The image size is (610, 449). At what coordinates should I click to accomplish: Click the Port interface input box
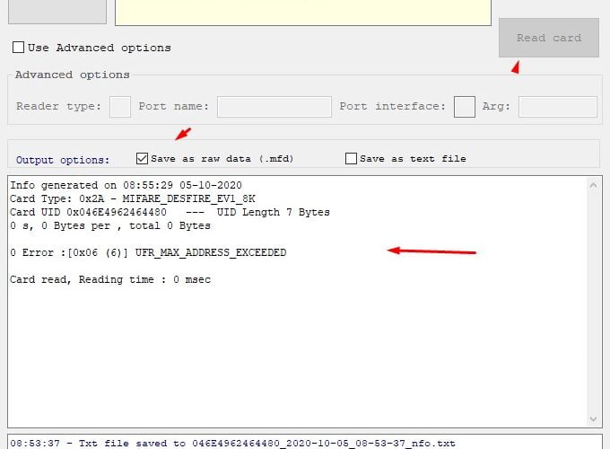coord(465,107)
